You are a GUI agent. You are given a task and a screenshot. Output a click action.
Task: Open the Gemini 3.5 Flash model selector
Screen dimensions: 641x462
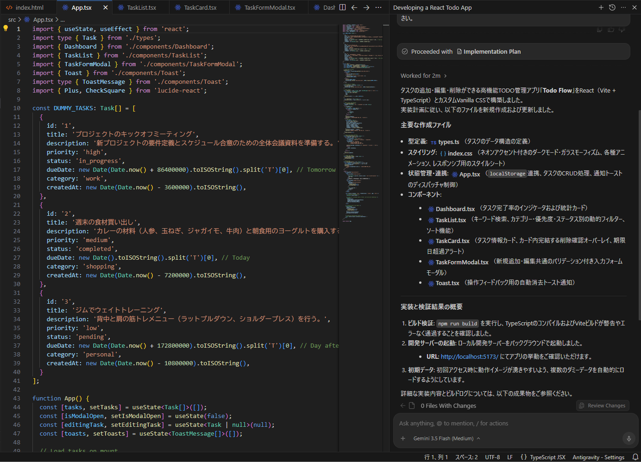(446, 438)
